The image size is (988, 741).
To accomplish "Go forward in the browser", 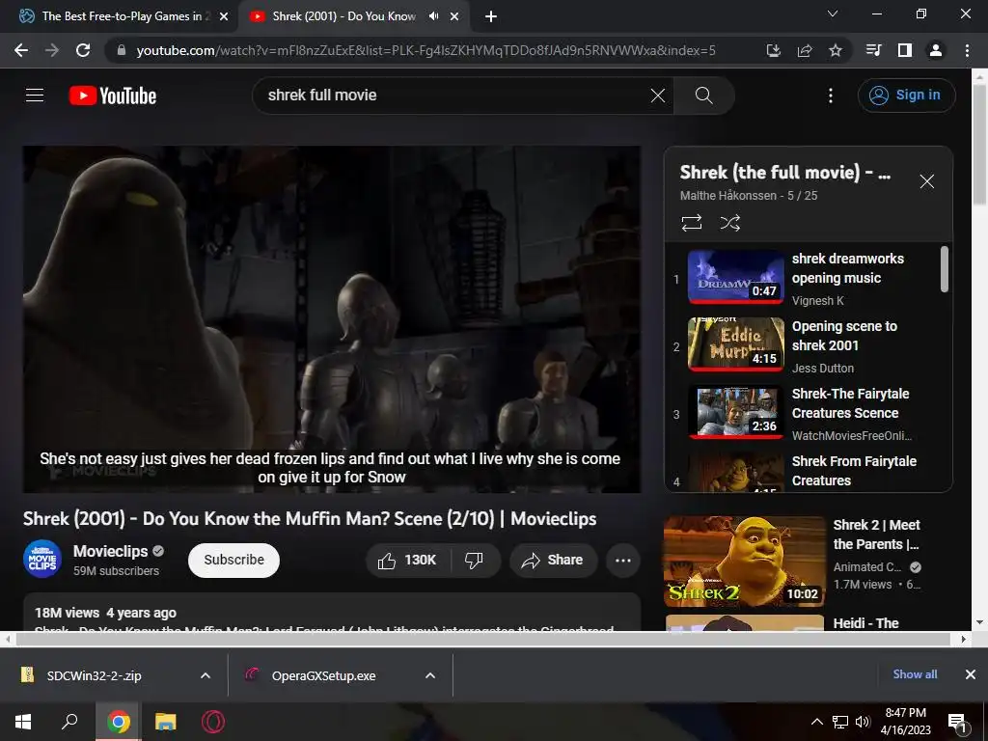I will [x=52, y=50].
